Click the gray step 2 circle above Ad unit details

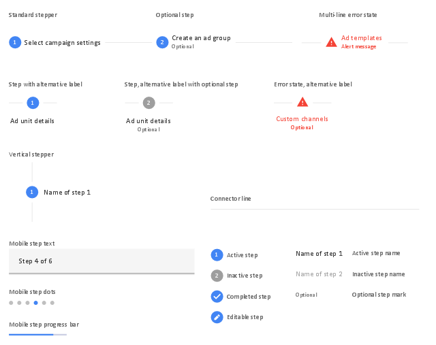click(149, 103)
